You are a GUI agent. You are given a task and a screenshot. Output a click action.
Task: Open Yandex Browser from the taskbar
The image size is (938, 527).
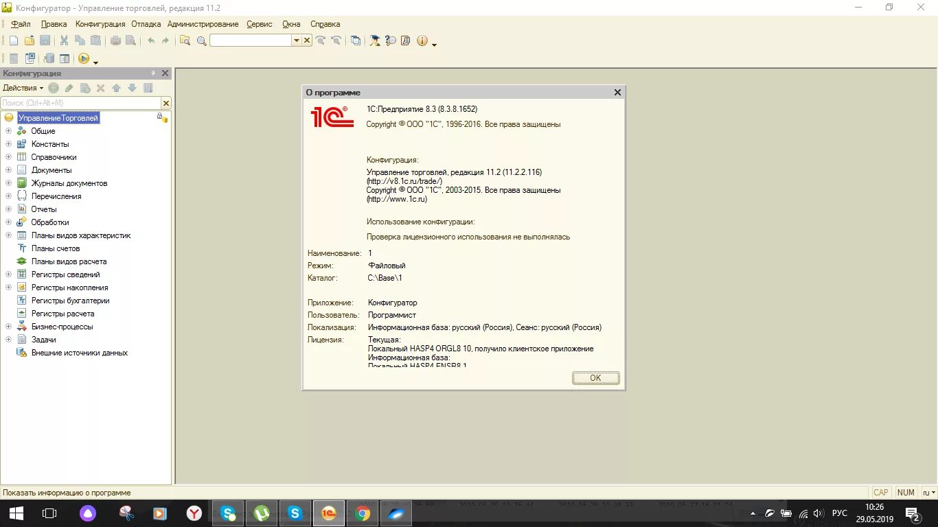(194, 513)
